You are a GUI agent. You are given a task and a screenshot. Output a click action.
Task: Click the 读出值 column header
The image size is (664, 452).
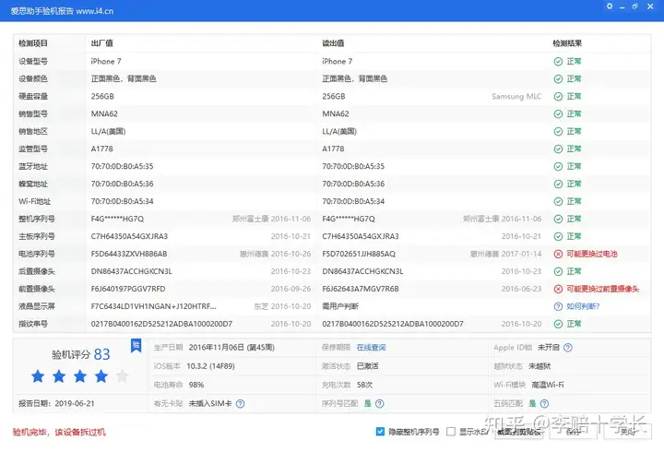pos(333,43)
